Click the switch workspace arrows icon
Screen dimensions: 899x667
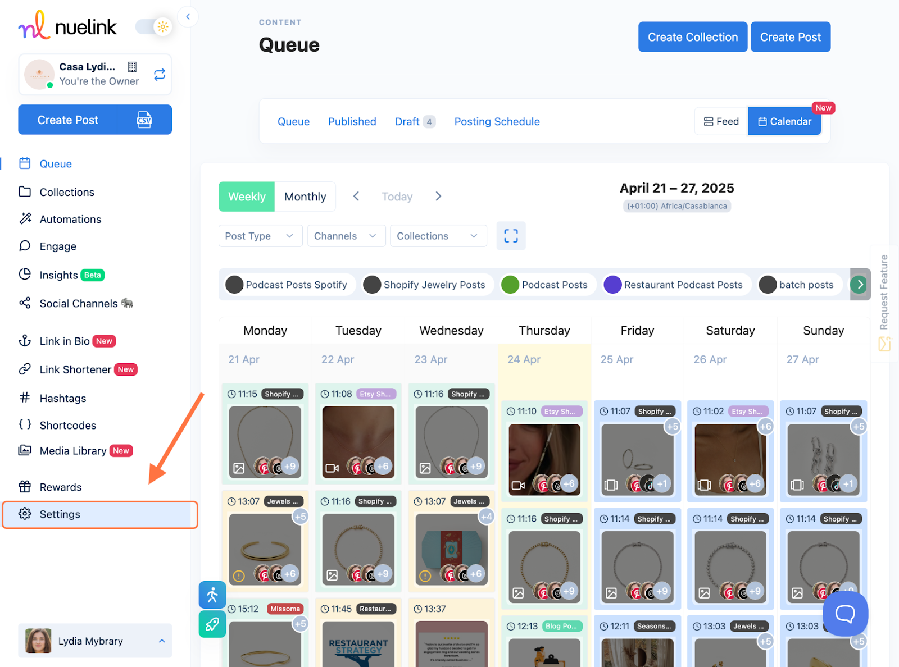tap(160, 74)
